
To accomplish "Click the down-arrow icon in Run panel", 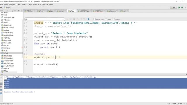I will [1, 80].
